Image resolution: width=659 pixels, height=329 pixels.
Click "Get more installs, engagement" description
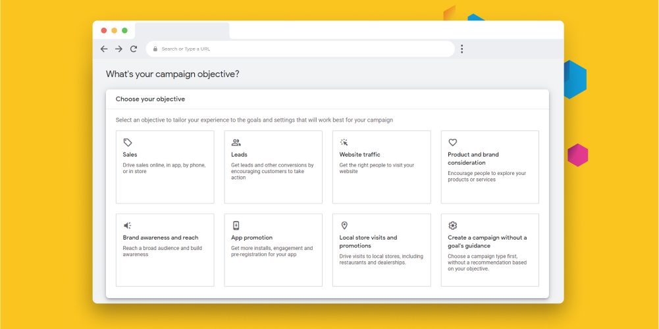pyautogui.click(x=272, y=251)
